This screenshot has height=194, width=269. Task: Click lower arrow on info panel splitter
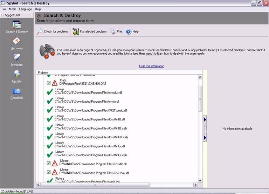205,138
